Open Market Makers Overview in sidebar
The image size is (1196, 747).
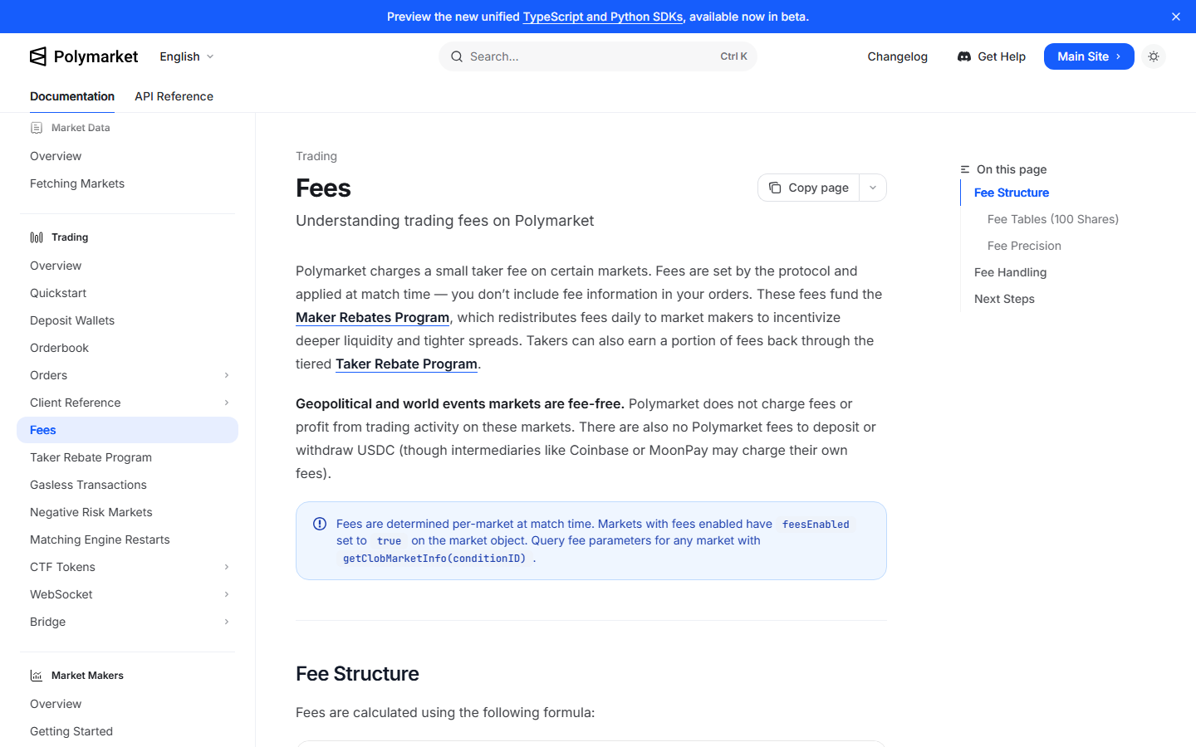coord(56,704)
